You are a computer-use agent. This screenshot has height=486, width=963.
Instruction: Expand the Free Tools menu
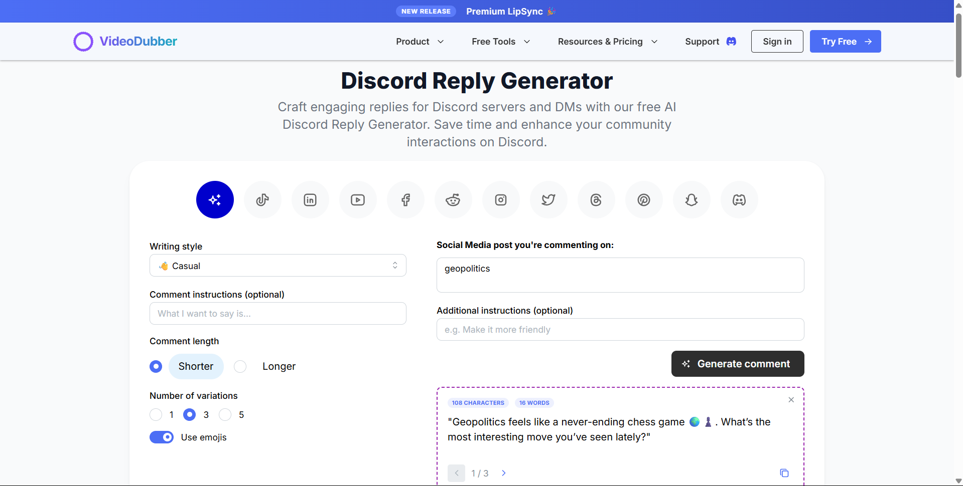pos(501,42)
